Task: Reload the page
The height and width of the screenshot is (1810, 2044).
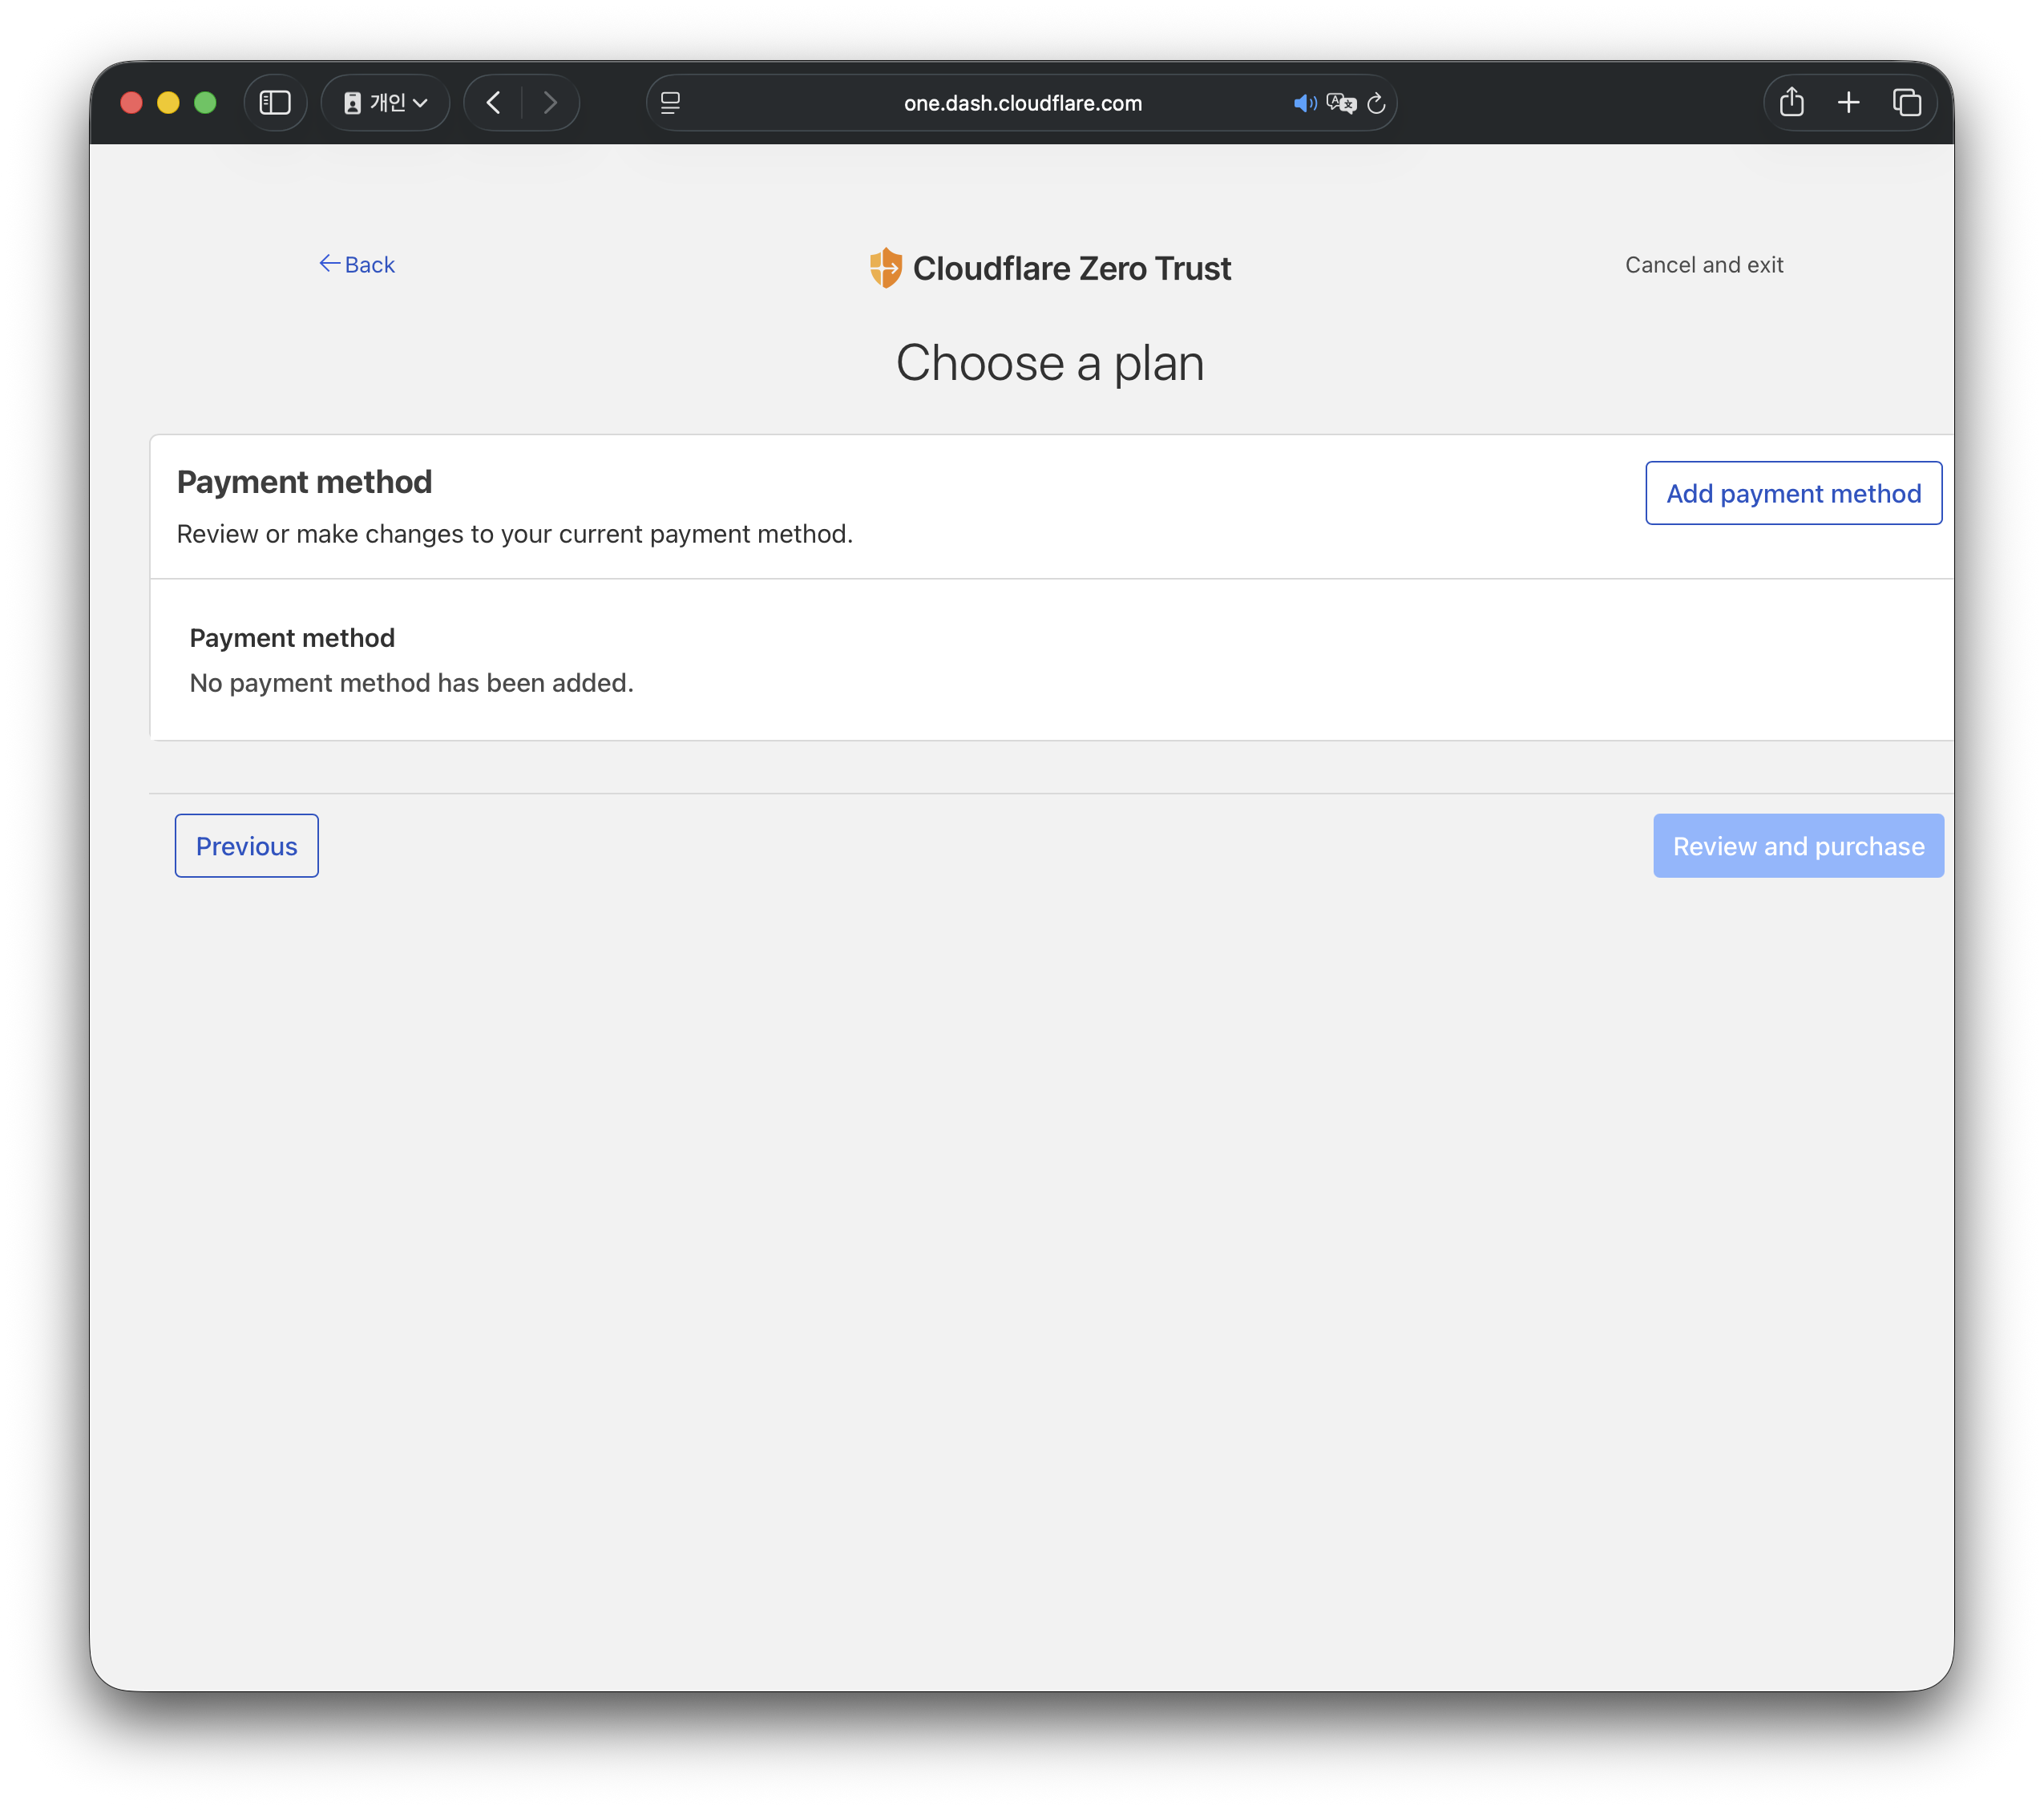Action: click(x=1376, y=103)
